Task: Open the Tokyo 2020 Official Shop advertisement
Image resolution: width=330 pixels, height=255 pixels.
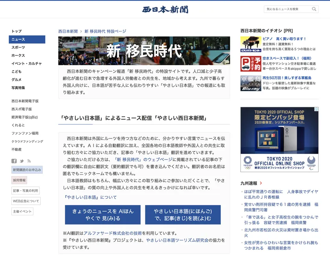Action: [x=279, y=139]
